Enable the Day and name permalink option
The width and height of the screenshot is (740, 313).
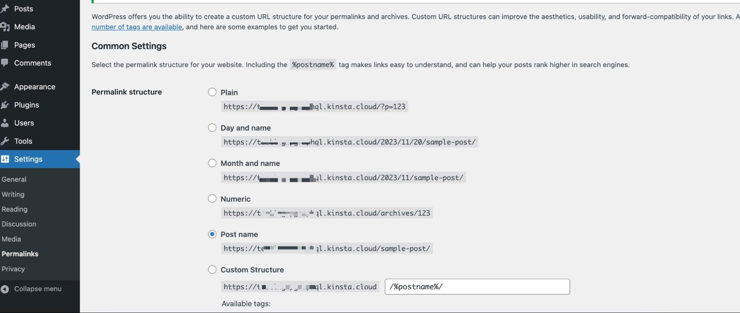(x=212, y=127)
